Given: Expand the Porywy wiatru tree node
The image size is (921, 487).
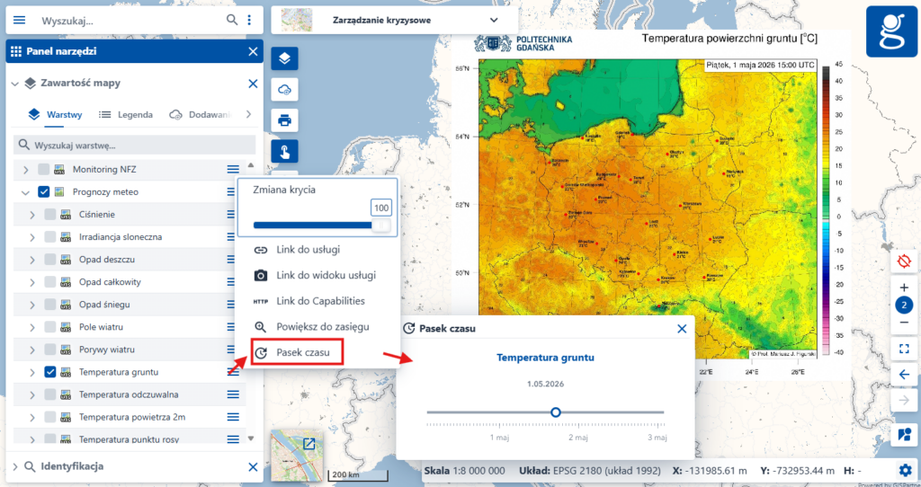Looking at the screenshot, I should point(32,350).
